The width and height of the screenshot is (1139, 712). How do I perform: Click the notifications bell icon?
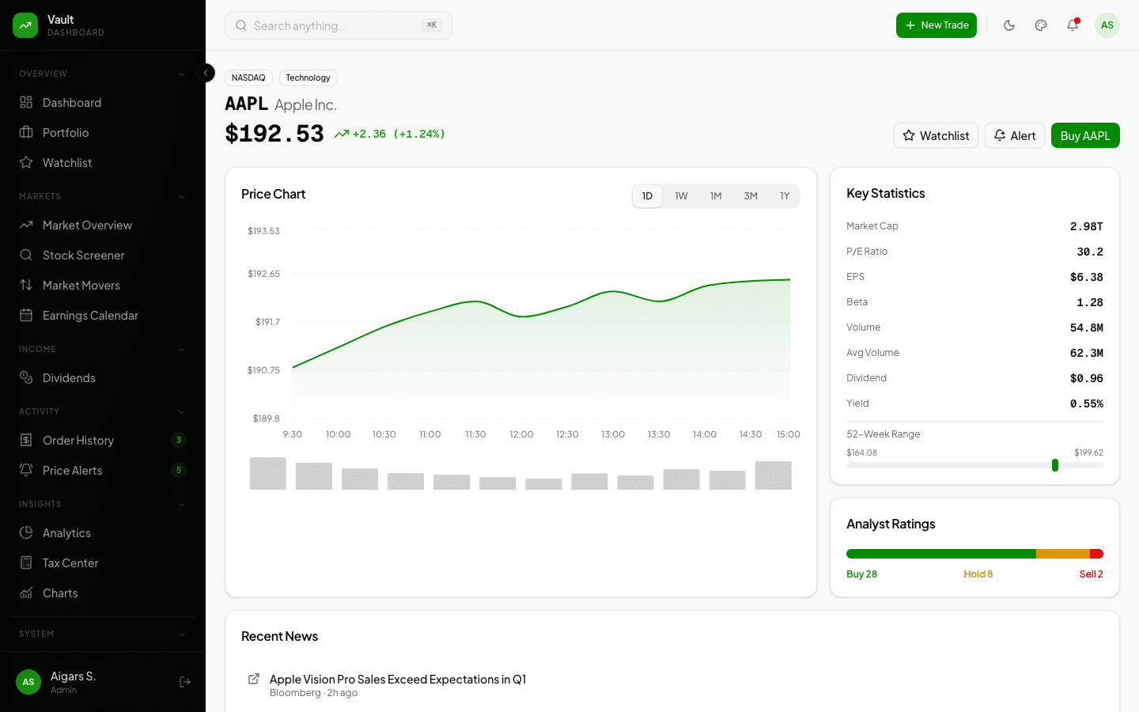click(x=1073, y=25)
